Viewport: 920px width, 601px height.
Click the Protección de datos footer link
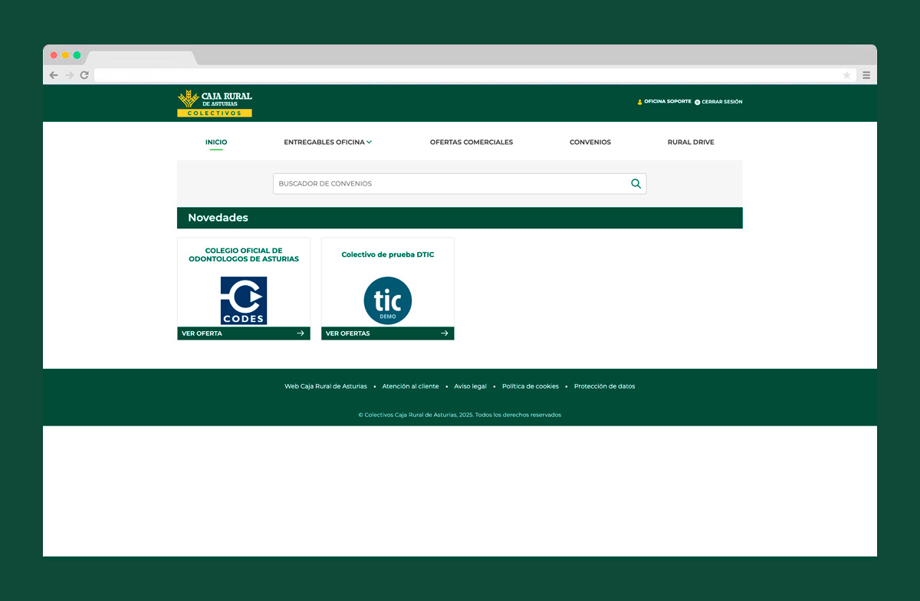point(605,386)
